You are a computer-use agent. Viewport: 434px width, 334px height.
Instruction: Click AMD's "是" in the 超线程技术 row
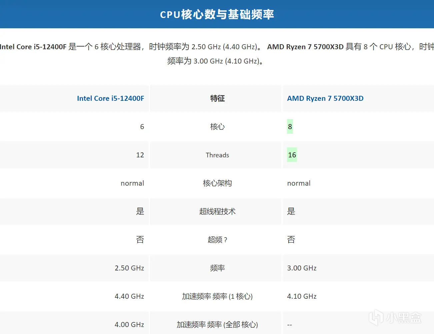tap(291, 212)
